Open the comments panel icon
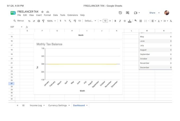The image size is (180, 121). [128, 13]
